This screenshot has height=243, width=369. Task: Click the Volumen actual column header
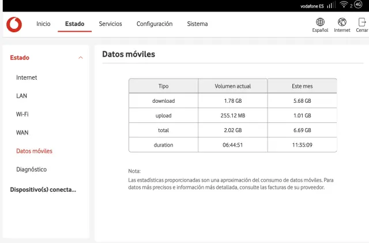232,86
